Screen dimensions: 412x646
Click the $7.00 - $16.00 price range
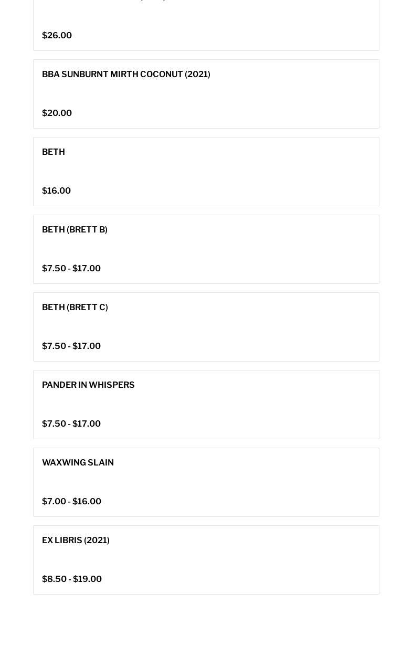[x=71, y=502]
